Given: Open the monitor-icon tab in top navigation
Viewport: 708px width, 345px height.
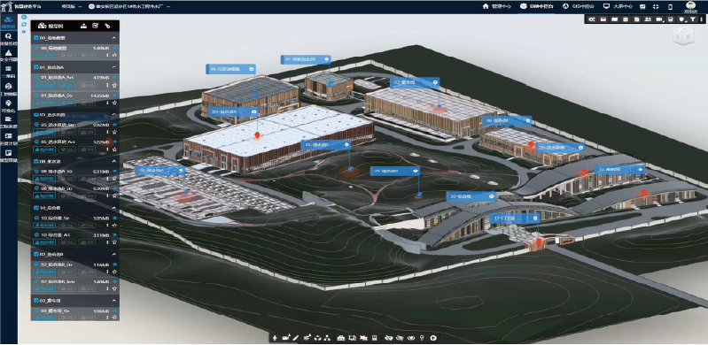Looking at the screenshot, I should (x=619, y=7).
